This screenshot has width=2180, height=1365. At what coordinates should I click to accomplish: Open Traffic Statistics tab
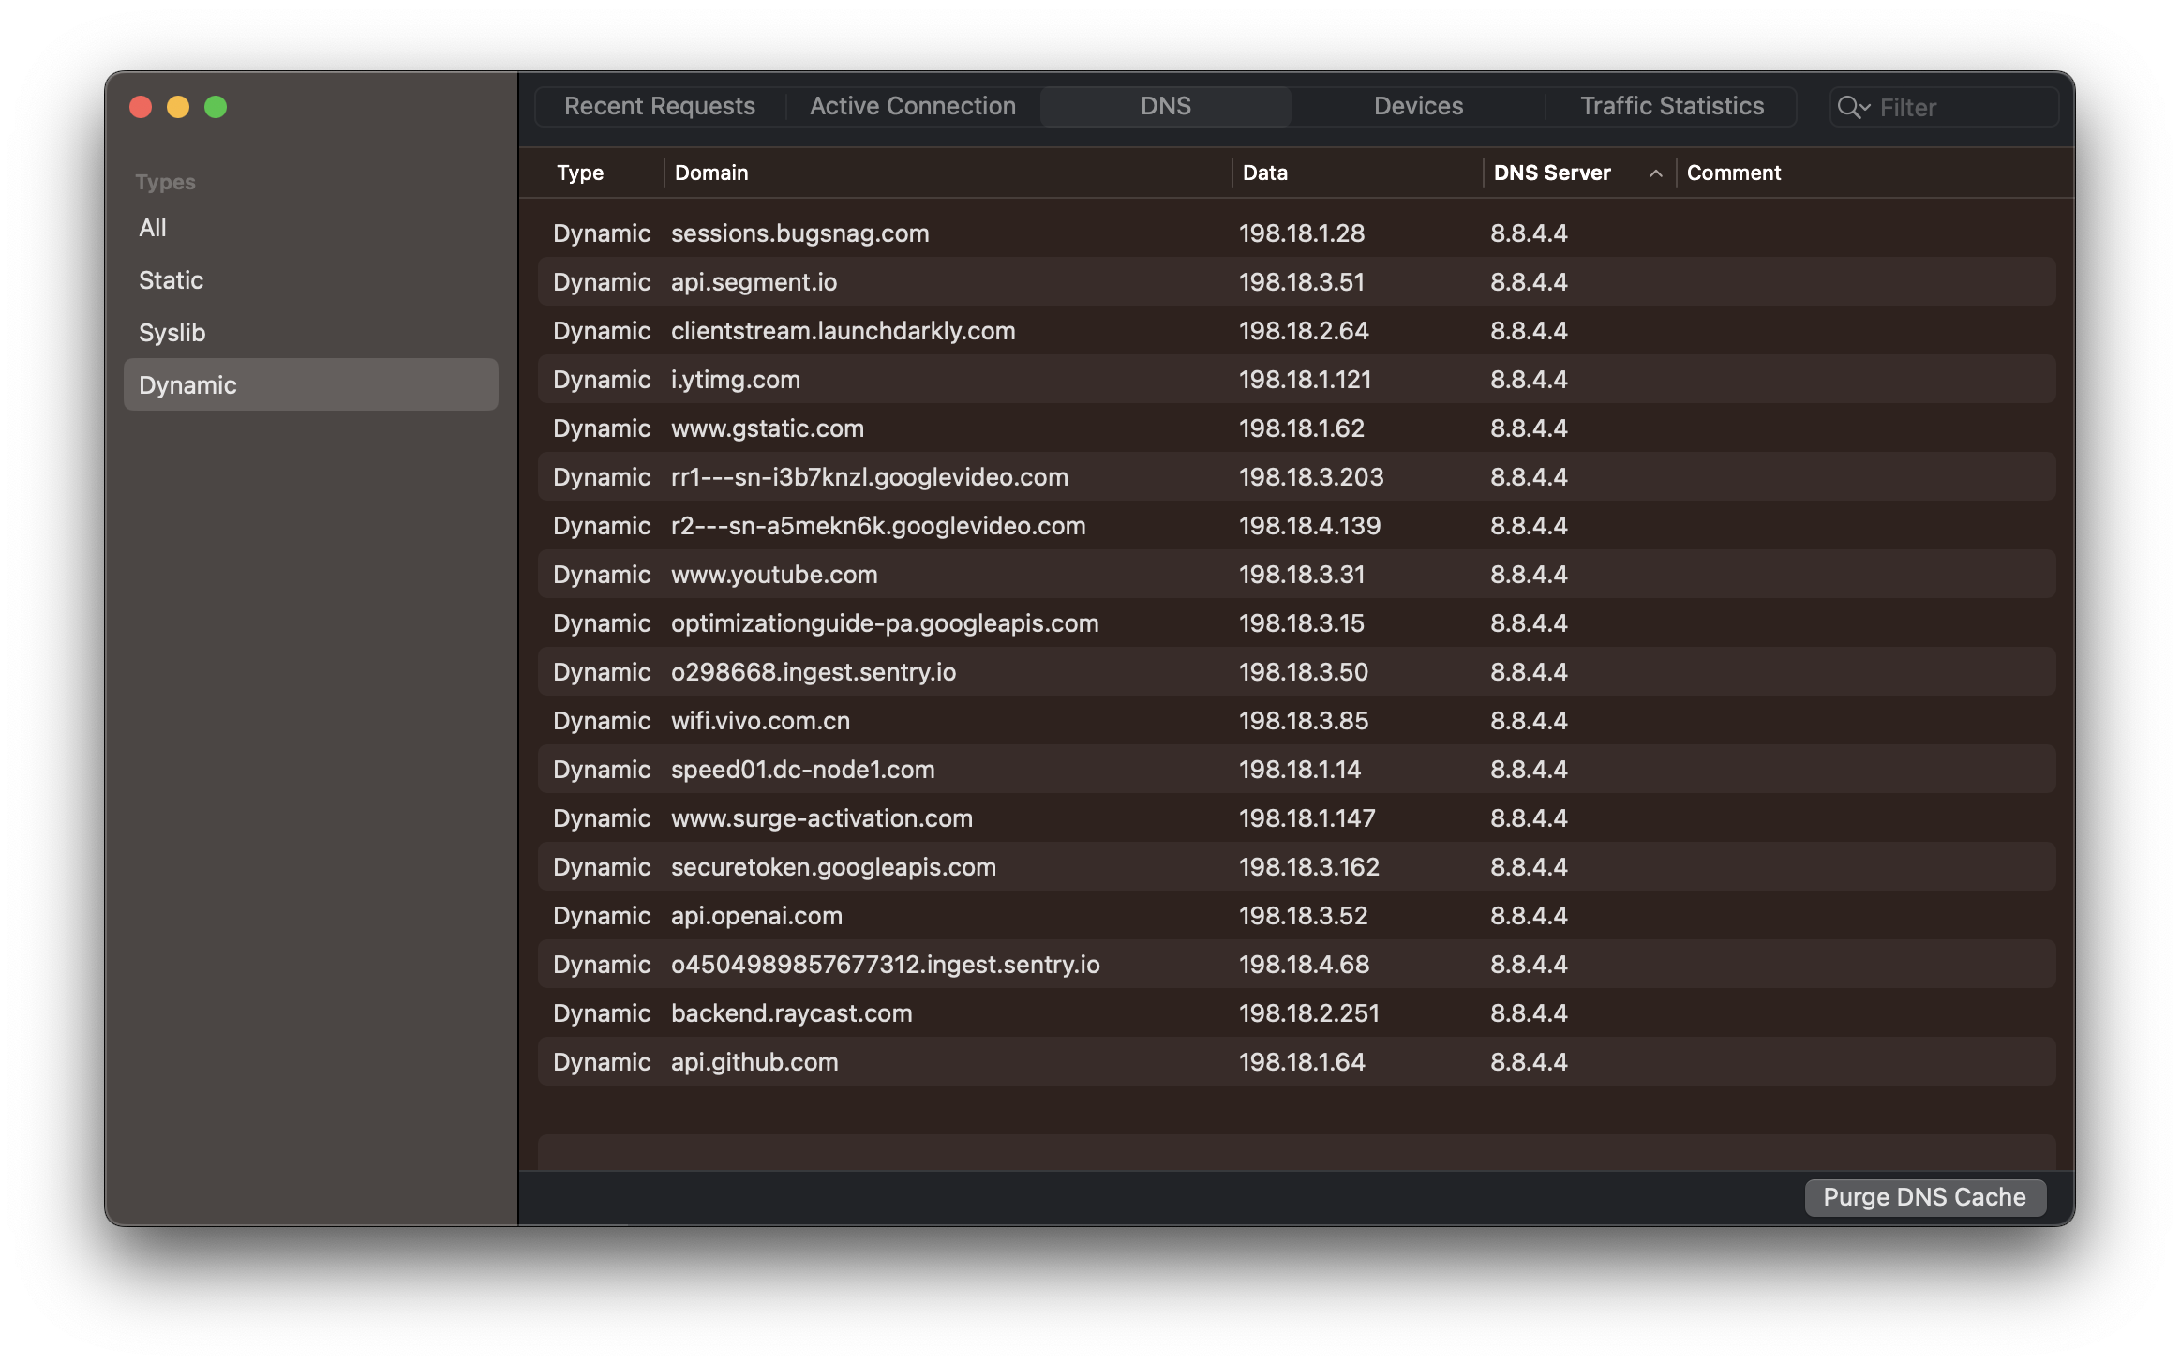(1671, 106)
